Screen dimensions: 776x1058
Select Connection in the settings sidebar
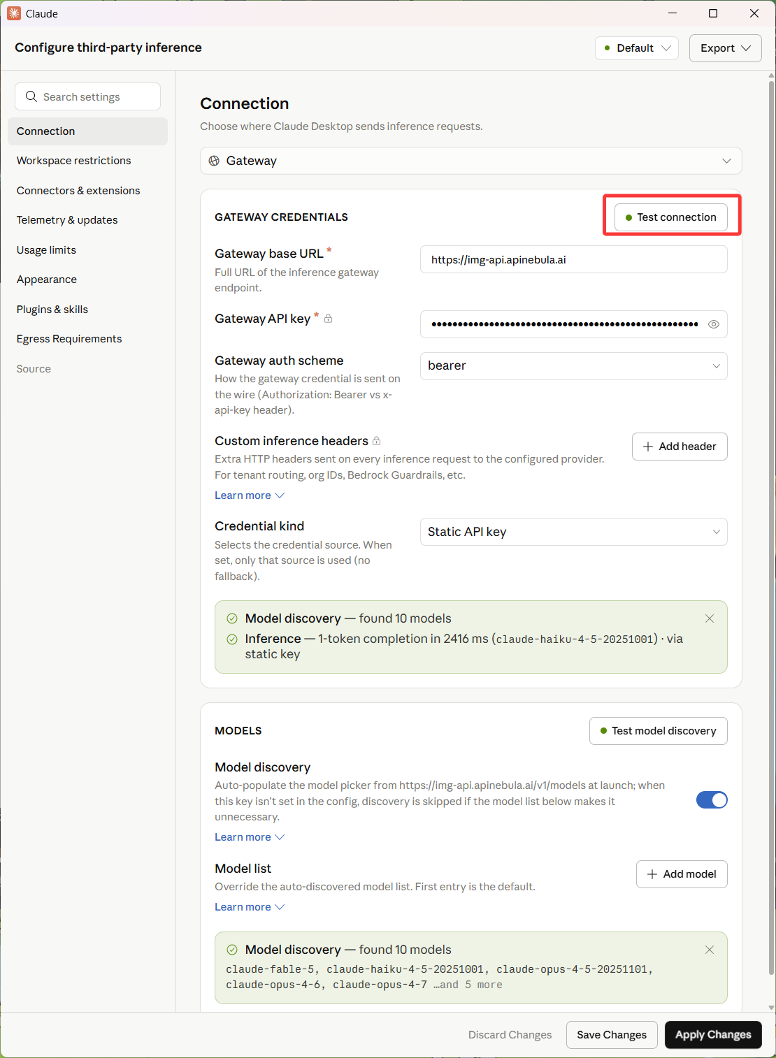[88, 131]
